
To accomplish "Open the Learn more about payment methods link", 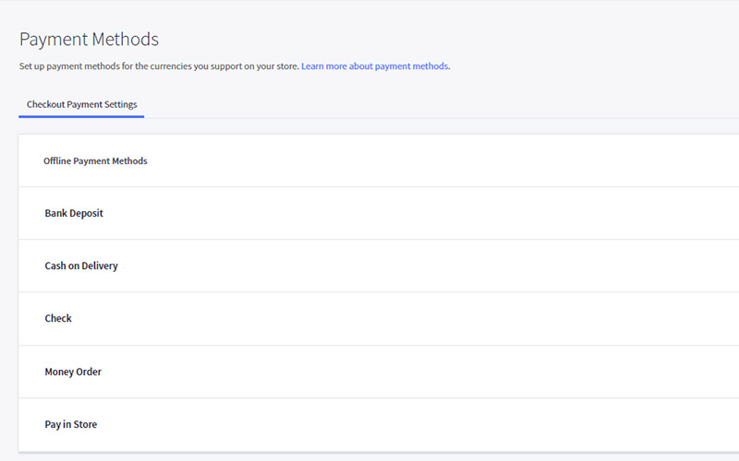I will (375, 66).
